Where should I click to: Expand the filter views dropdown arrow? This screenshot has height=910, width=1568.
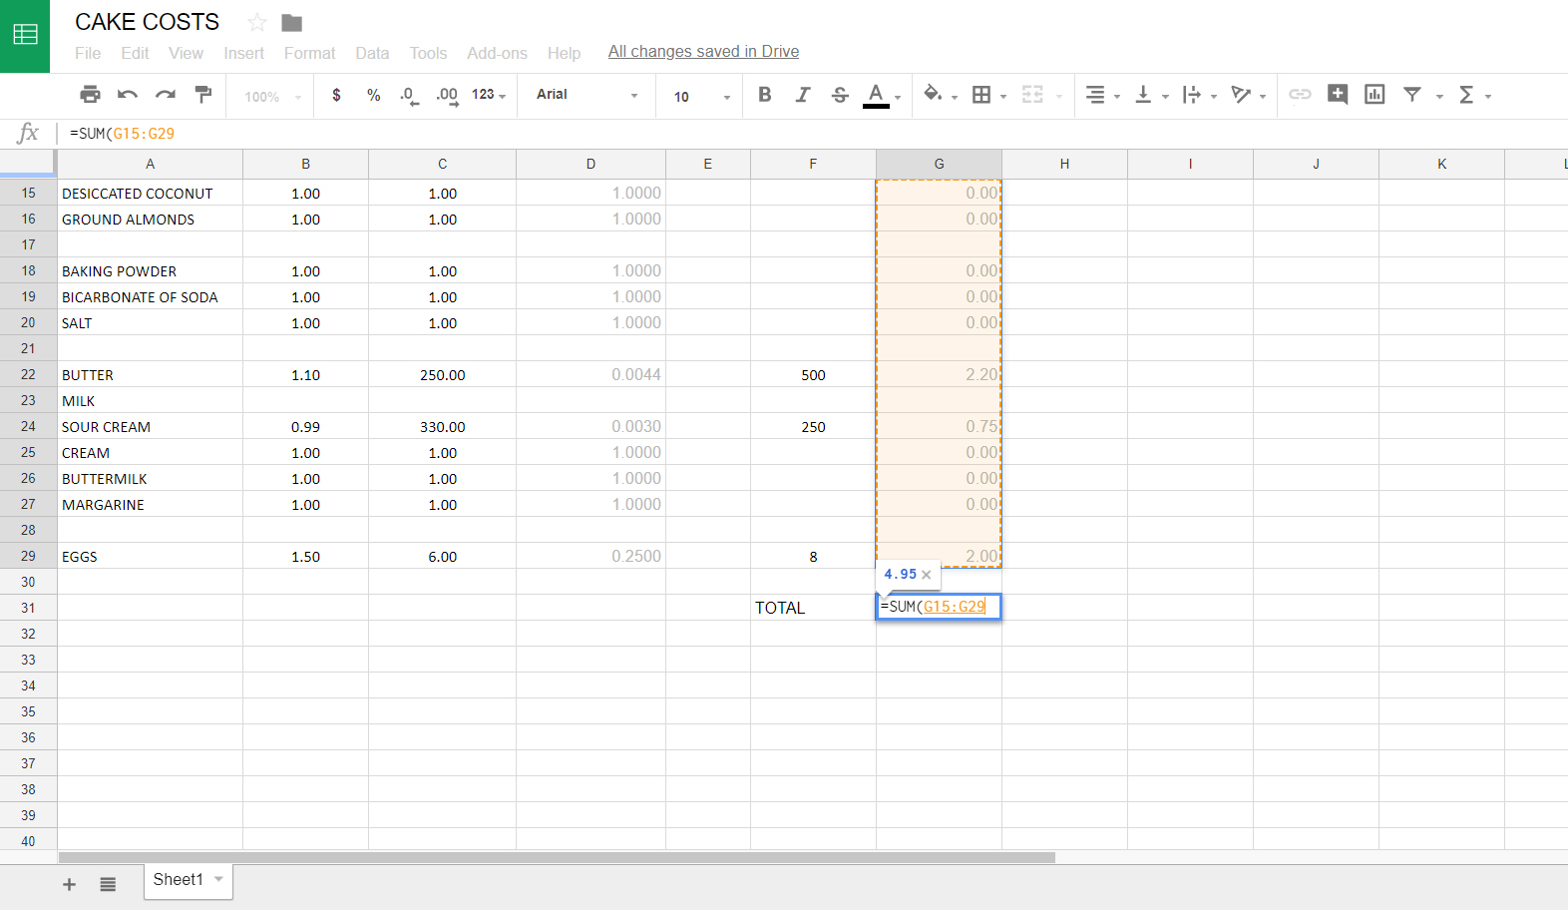coord(1439,96)
